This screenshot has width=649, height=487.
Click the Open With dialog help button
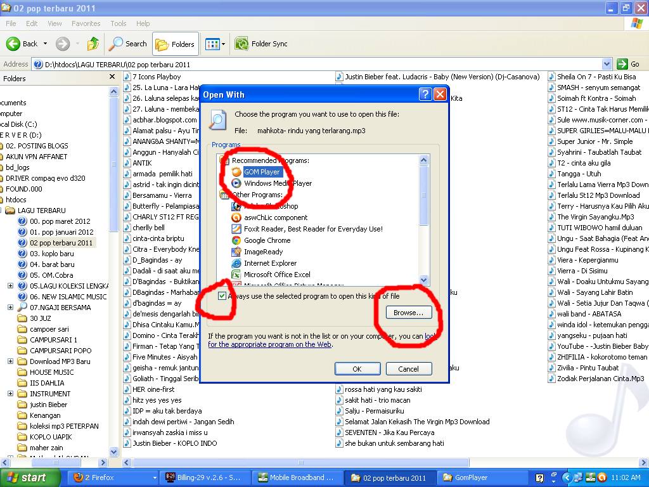click(425, 94)
